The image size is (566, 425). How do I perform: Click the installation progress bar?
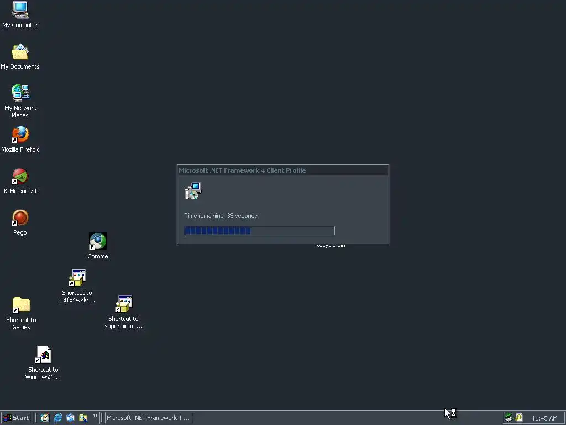click(x=259, y=231)
